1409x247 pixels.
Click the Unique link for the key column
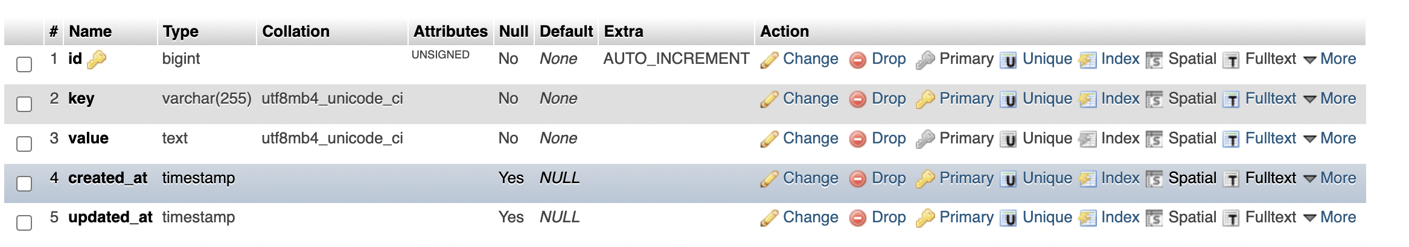pos(1047,99)
